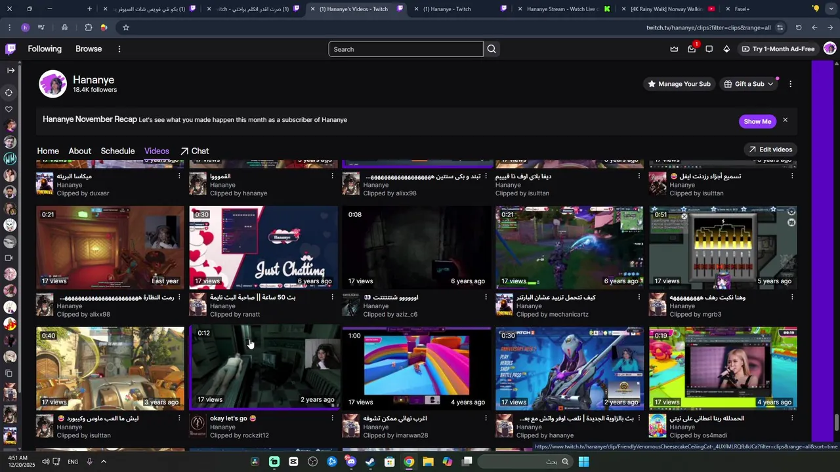Open channel options three-dot menu

(790, 84)
